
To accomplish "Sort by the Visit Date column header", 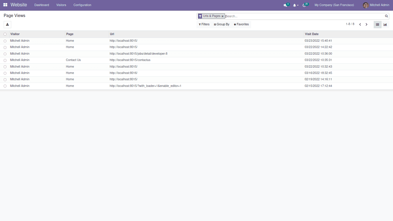I will click(x=312, y=34).
